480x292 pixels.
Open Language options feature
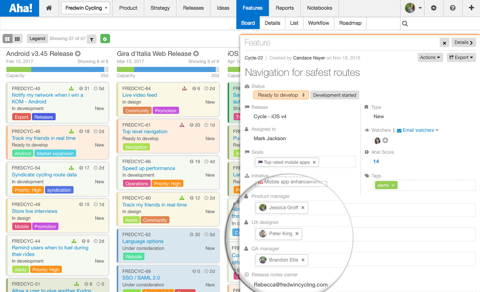pos(143,241)
